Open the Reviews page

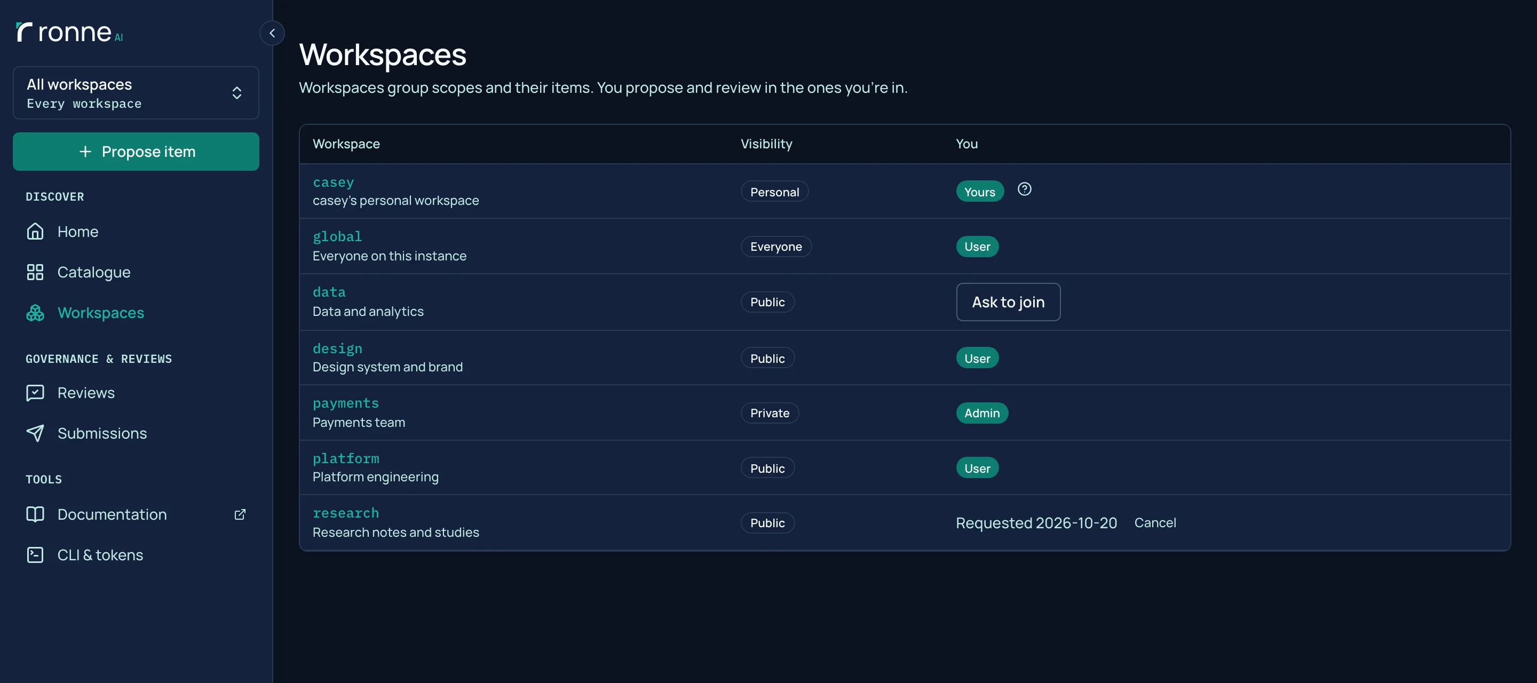pyautogui.click(x=136, y=393)
